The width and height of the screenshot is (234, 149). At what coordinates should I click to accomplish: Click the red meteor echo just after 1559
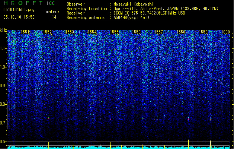coord(211,119)
